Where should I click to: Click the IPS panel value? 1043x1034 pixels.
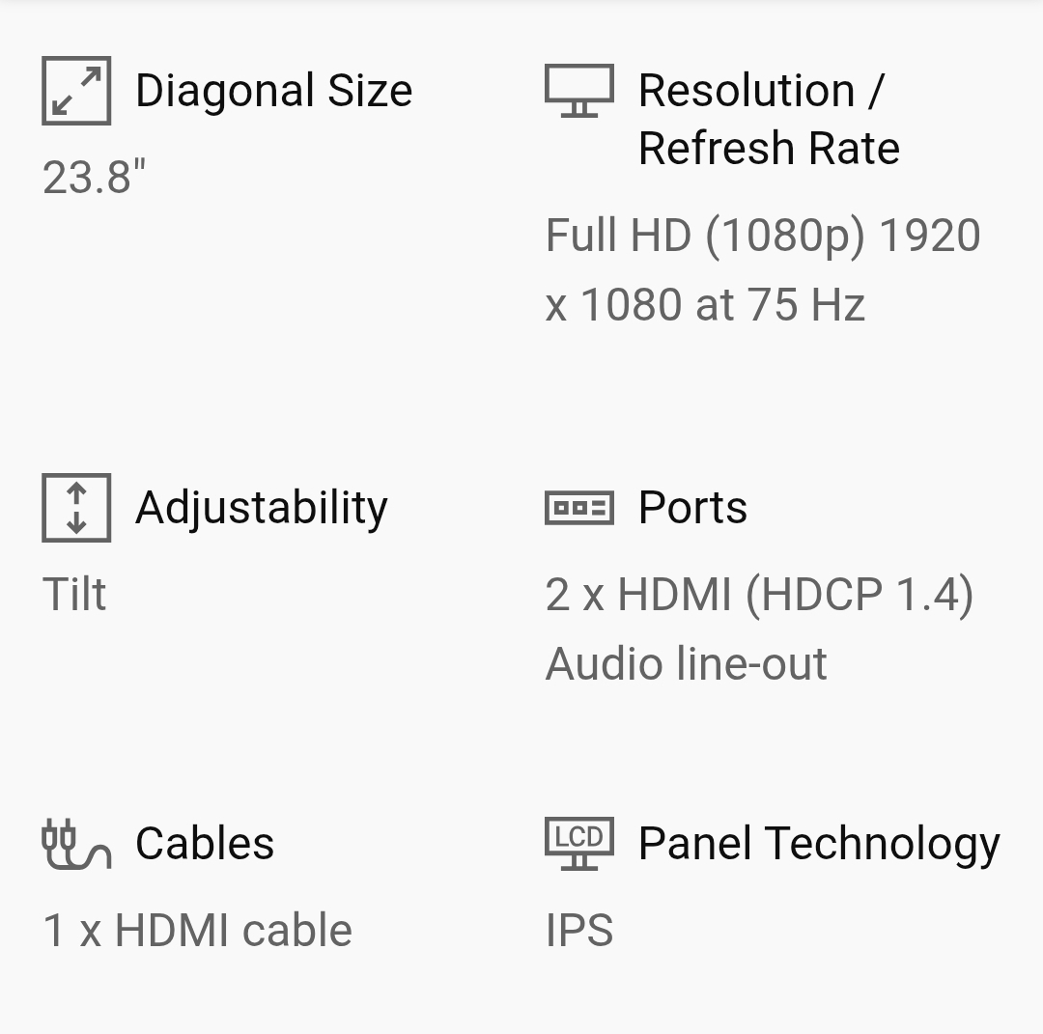point(579,930)
